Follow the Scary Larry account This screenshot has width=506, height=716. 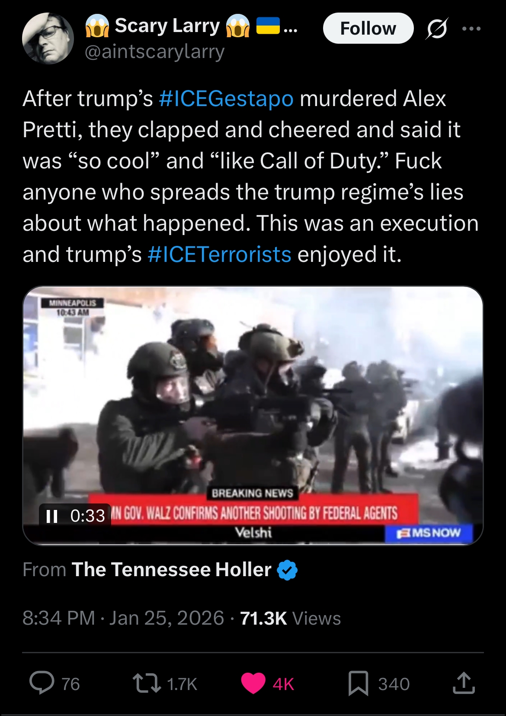pyautogui.click(x=368, y=28)
